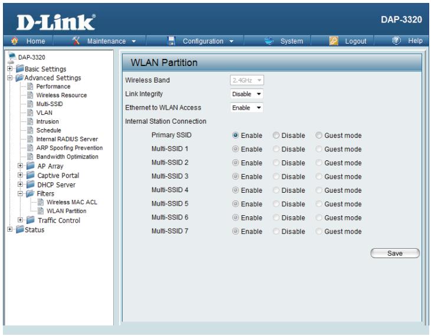Click the ARP Spoofing Prevention page icon

[31, 148]
